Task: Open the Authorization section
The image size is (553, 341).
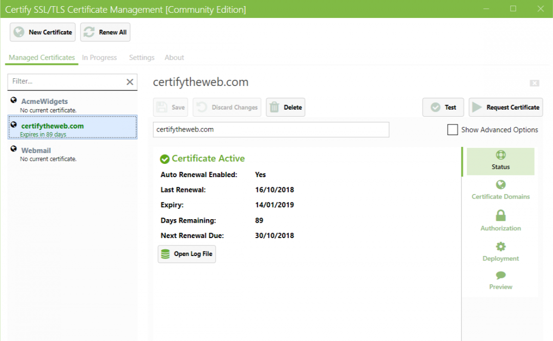Action: point(500,221)
